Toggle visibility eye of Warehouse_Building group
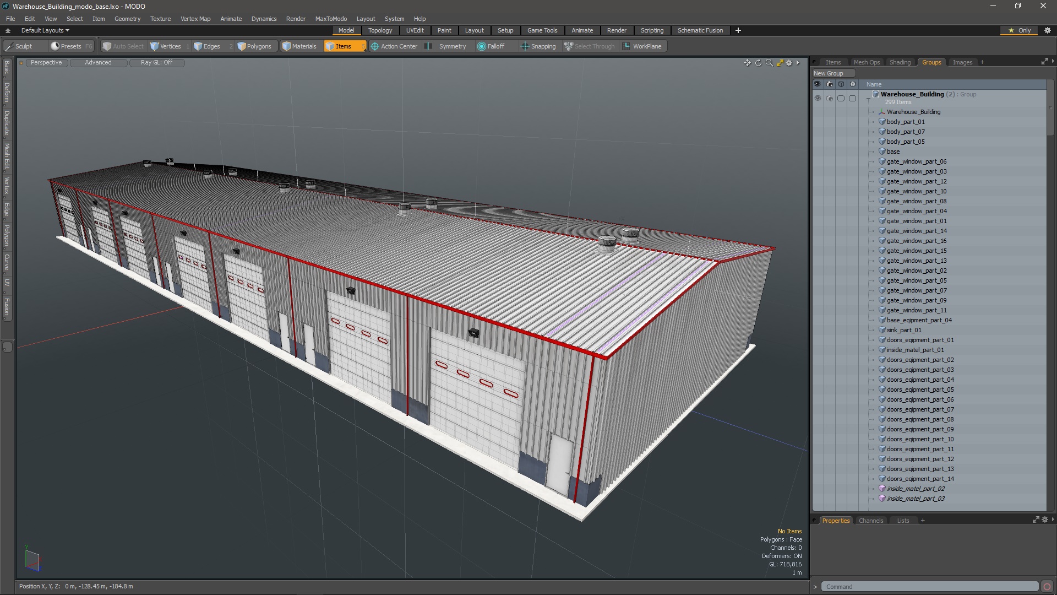 click(x=818, y=98)
